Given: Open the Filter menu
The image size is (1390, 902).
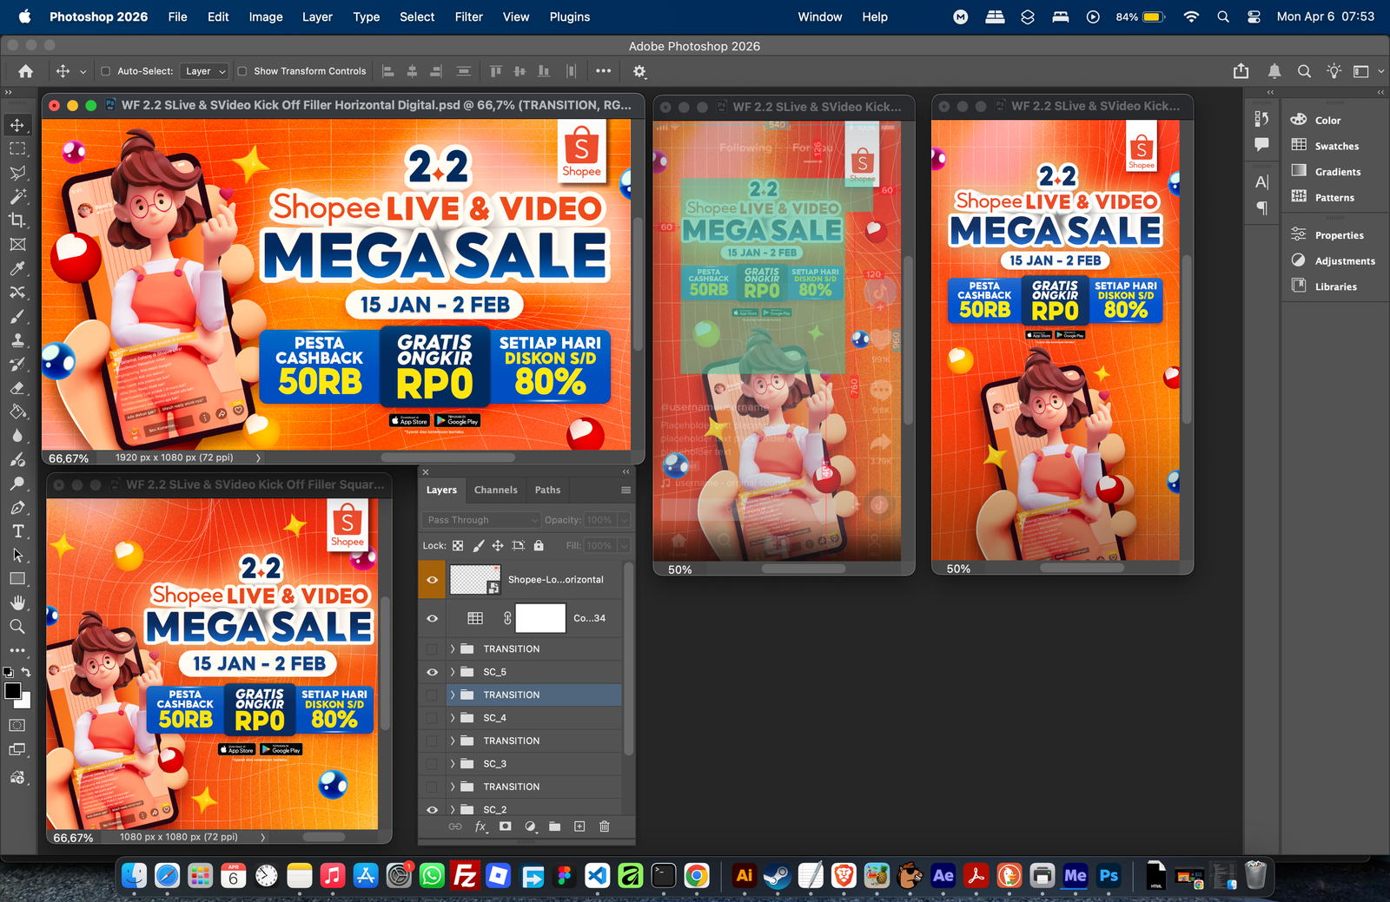Looking at the screenshot, I should click(x=469, y=16).
